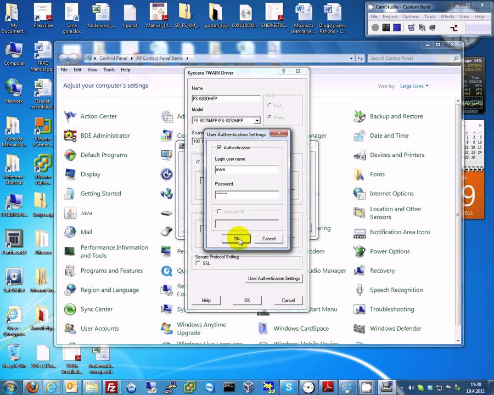Open CamStudio Effects menu

[x=447, y=16]
